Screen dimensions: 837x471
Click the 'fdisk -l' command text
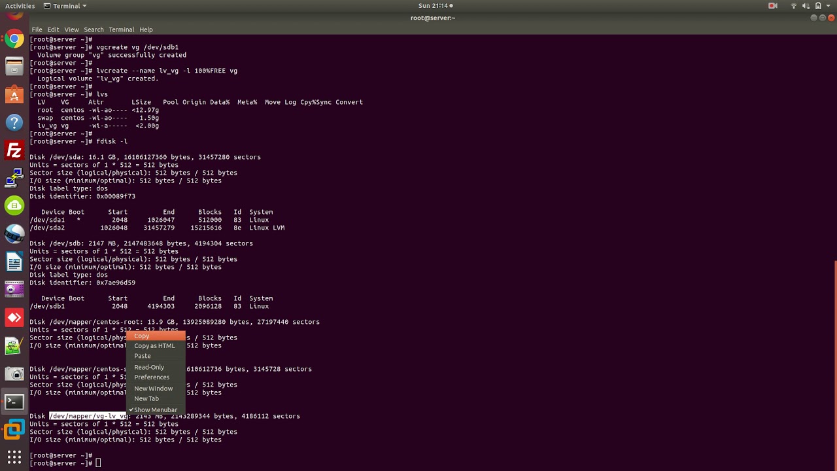112,141
